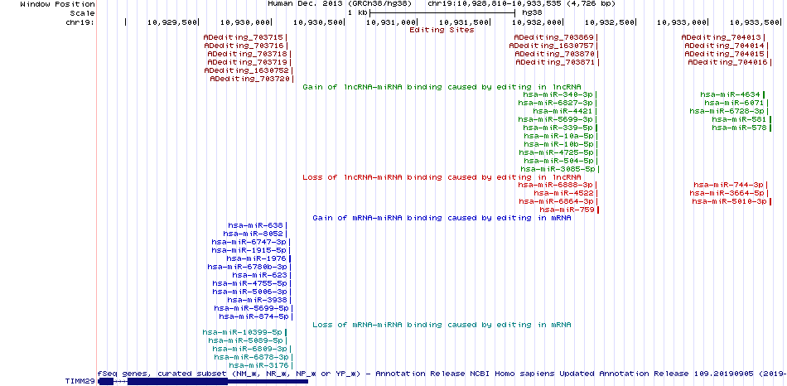This screenshot has width=787, height=386.
Task: Select hsa-miR-744-3p red track item
Action: coord(731,185)
